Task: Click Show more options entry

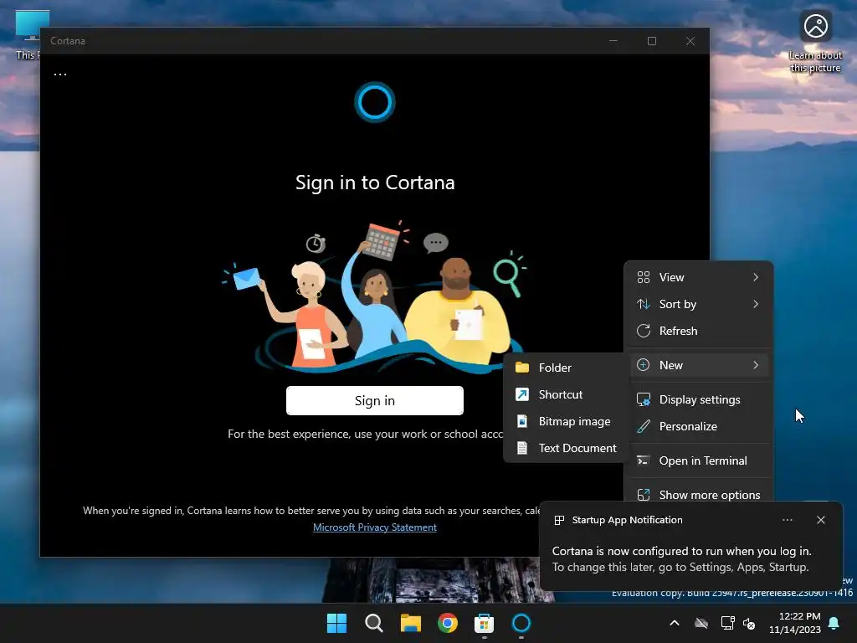Action: (699, 494)
